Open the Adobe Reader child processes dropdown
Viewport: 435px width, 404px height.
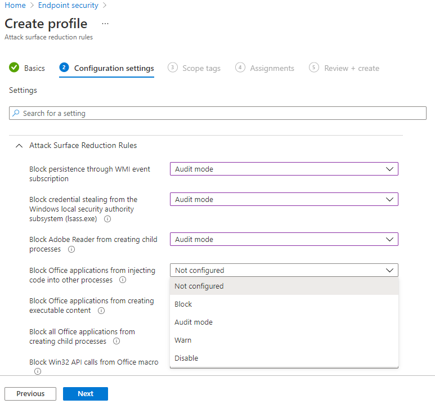pos(284,239)
